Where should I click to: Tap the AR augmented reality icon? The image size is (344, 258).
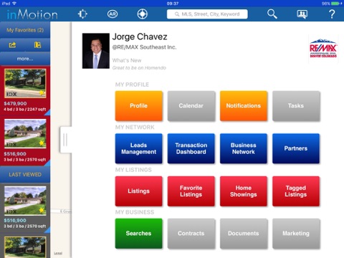coord(113,14)
